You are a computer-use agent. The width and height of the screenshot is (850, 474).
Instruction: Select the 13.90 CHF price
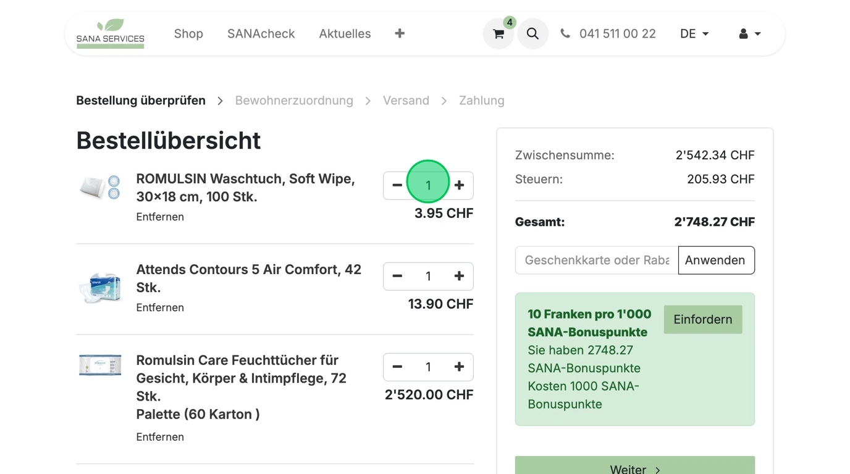pyautogui.click(x=440, y=304)
